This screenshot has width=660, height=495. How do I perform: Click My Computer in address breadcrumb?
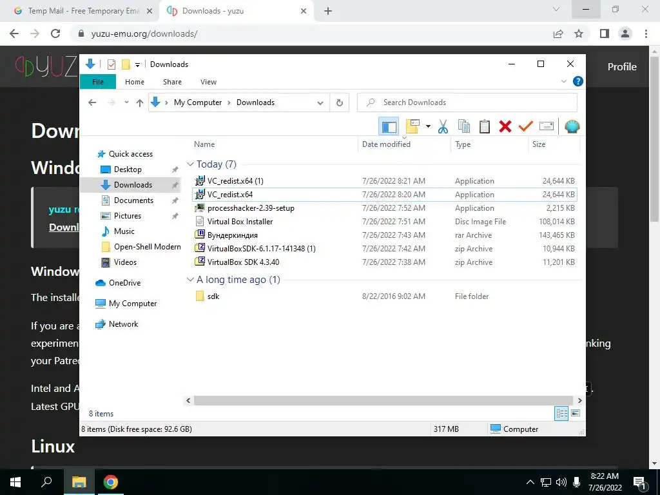198,102
